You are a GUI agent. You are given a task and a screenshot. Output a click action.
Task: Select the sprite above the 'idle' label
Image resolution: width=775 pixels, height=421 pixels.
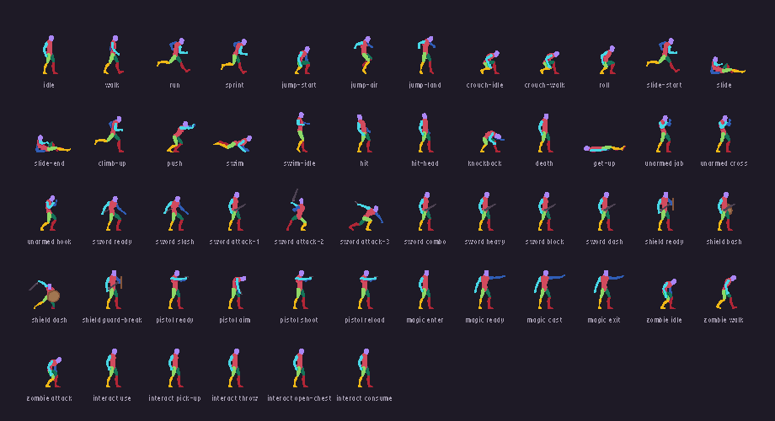pos(50,55)
